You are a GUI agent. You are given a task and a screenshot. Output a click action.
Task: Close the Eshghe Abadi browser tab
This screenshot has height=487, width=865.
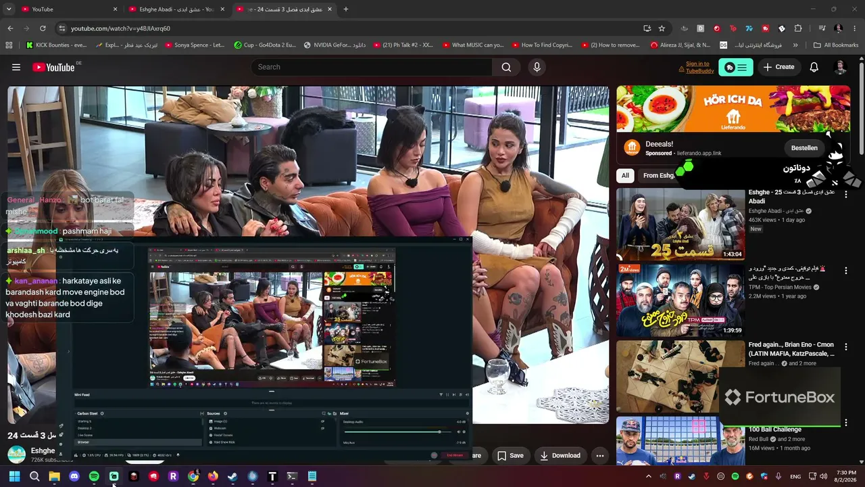[223, 9]
